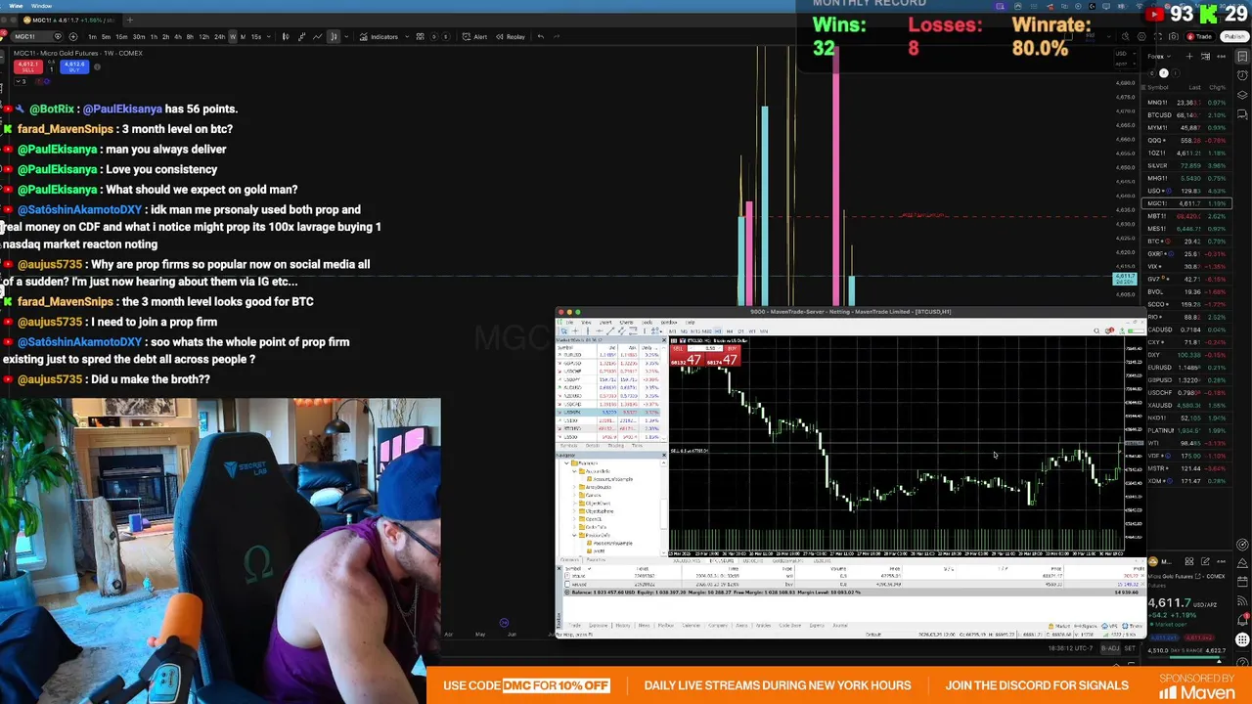Sort watchlist by the Chg% column

click(1217, 87)
